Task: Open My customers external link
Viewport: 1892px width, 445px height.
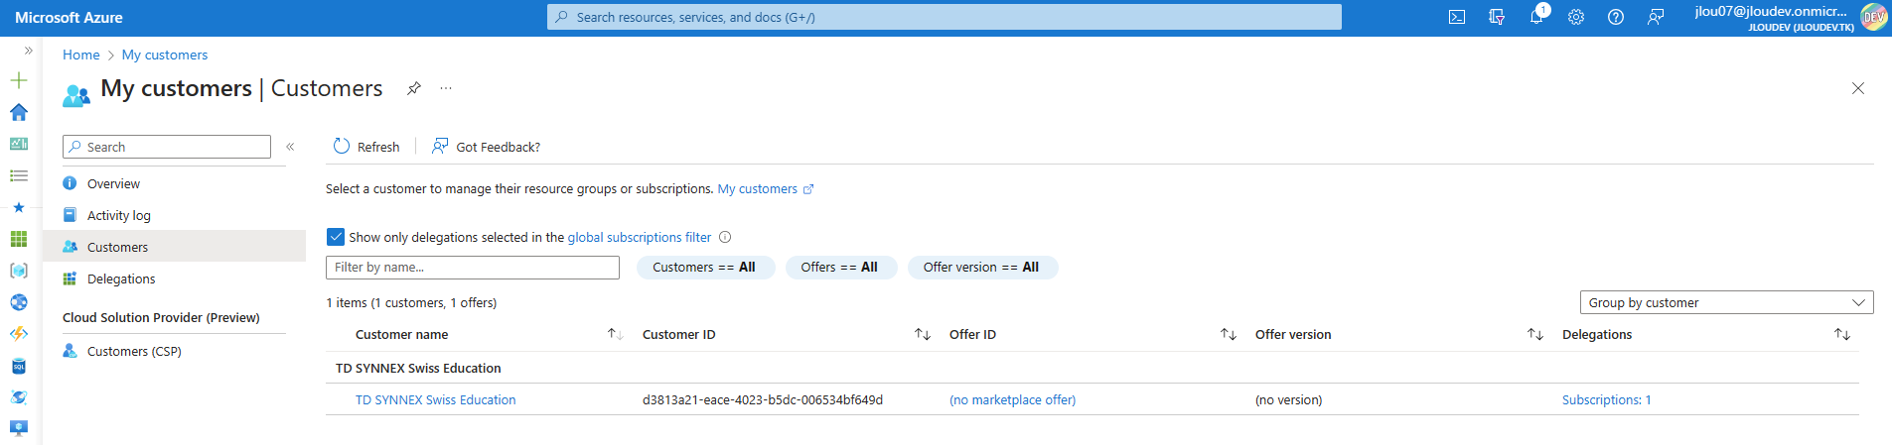Action: pos(765,189)
